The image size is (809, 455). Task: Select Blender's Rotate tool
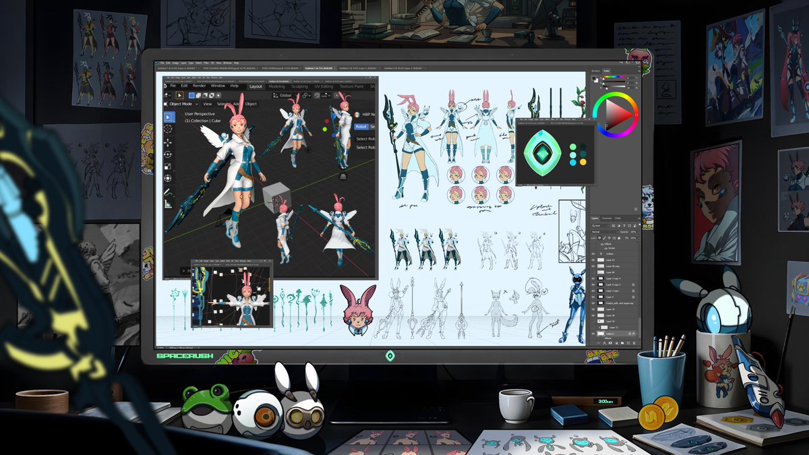tap(169, 155)
